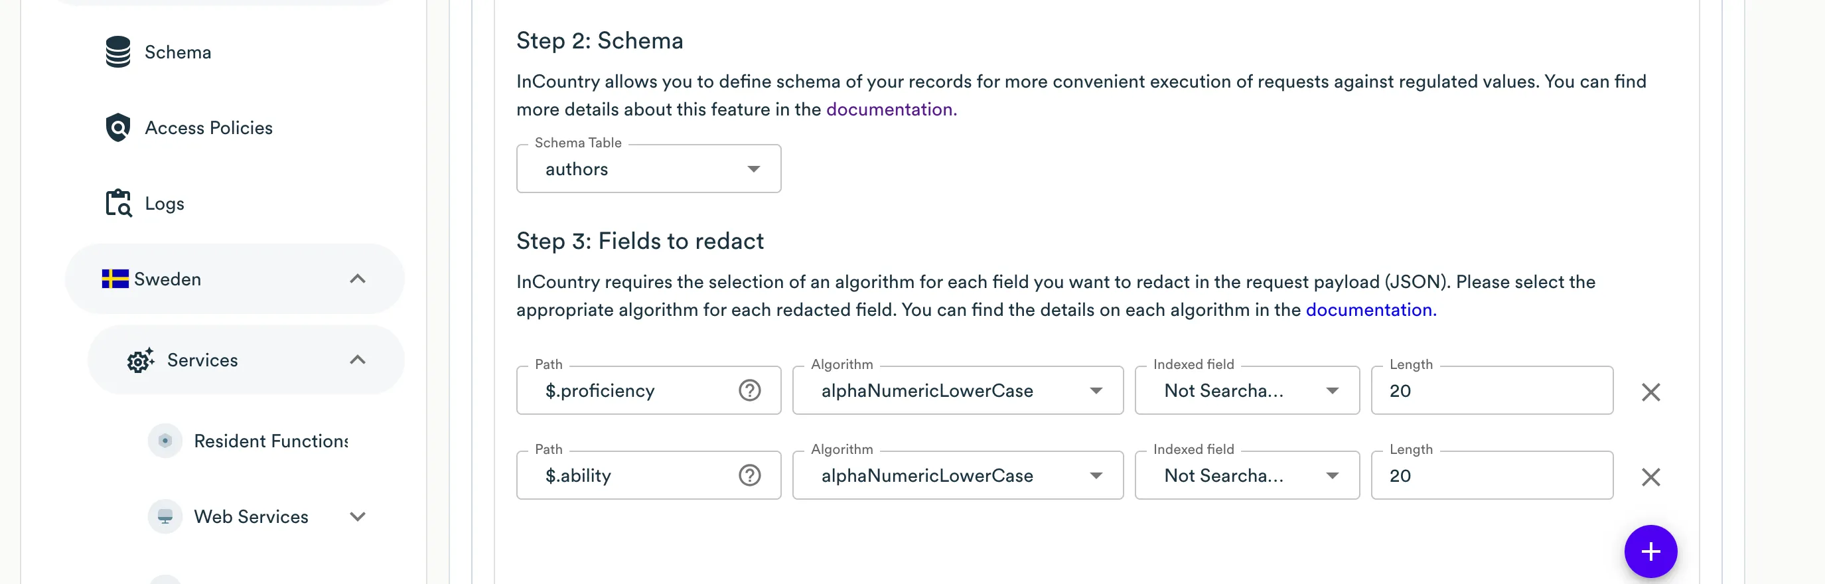
Task: Click the Length field for $.proficiency
Action: click(x=1491, y=390)
